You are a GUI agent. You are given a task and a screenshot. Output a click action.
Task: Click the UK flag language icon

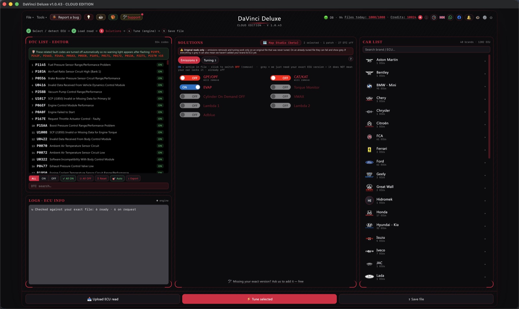pyautogui.click(x=442, y=18)
